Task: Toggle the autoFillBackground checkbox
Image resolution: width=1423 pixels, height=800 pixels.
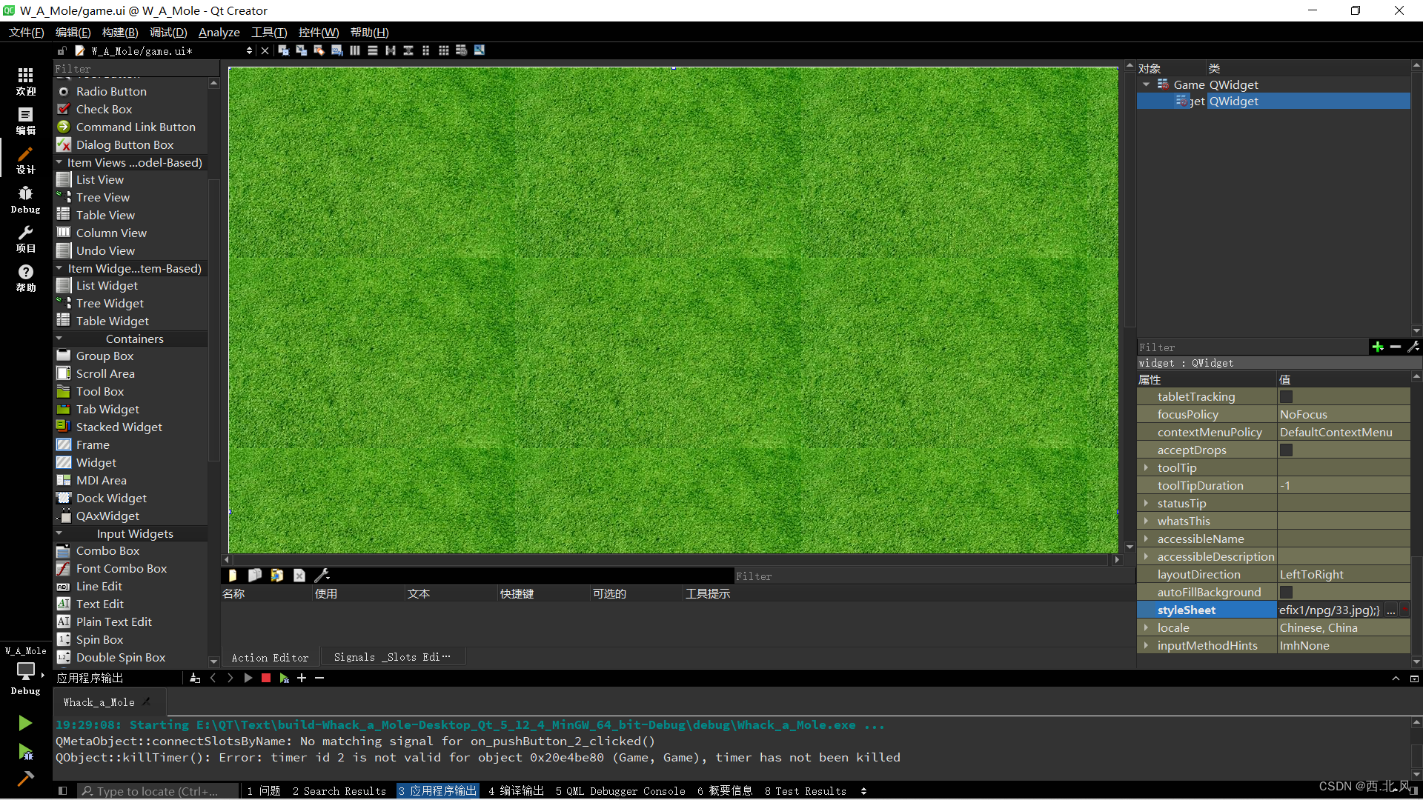Action: tap(1286, 593)
